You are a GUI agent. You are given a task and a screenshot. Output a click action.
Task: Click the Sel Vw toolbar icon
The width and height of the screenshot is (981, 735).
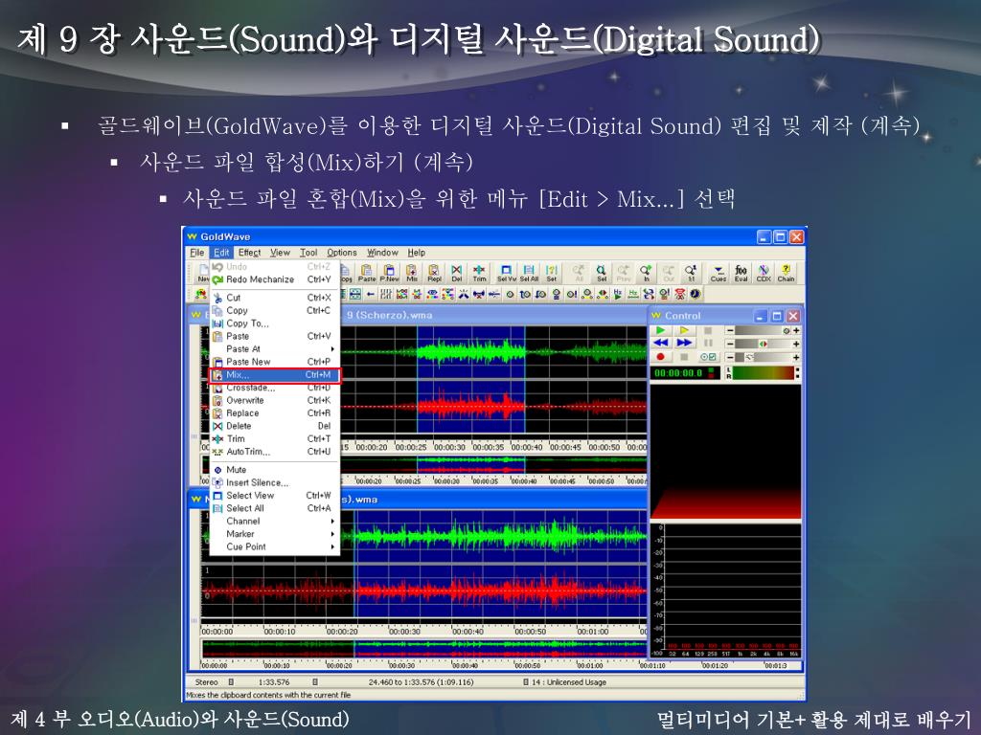[x=506, y=273]
